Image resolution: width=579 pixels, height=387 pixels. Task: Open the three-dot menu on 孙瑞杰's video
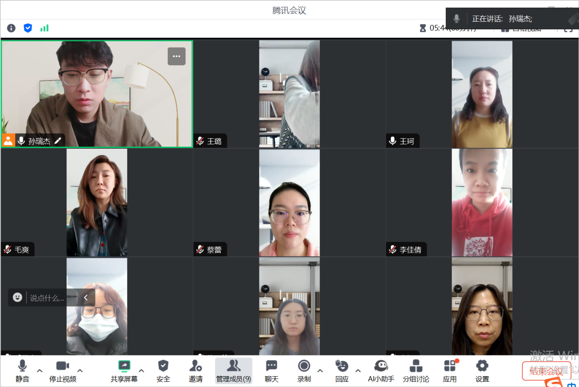(176, 56)
